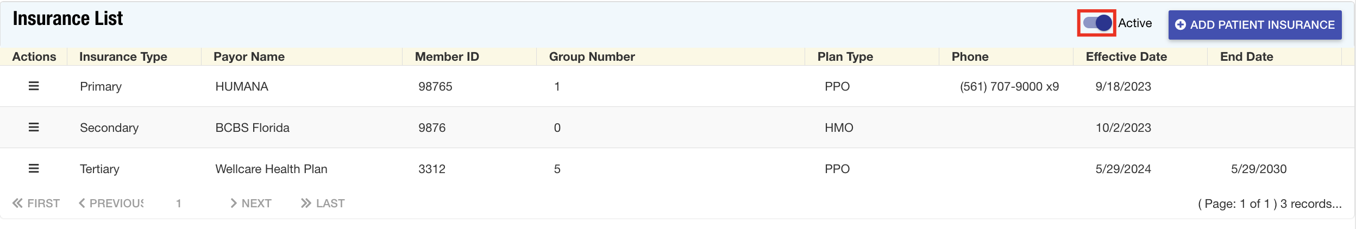Image resolution: width=1356 pixels, height=229 pixels.
Task: Click the Previous page chevron icon
Action: [82, 203]
